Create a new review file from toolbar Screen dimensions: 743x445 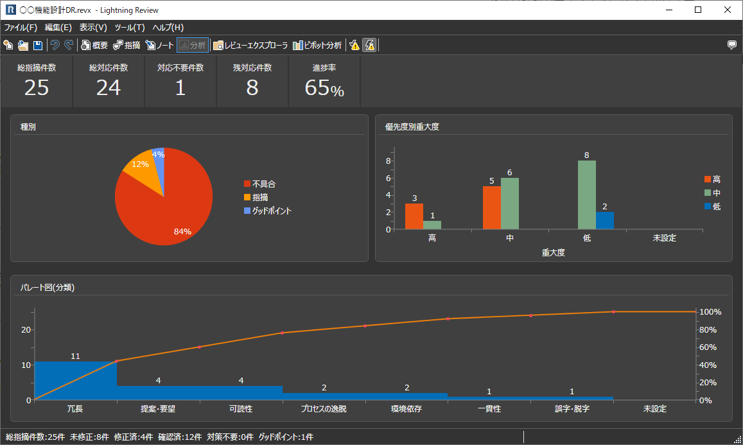point(8,45)
